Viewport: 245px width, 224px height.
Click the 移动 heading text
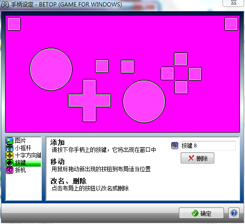[57, 162]
